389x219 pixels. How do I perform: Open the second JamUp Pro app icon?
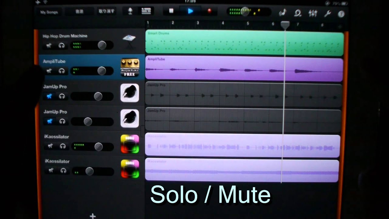[x=130, y=118]
